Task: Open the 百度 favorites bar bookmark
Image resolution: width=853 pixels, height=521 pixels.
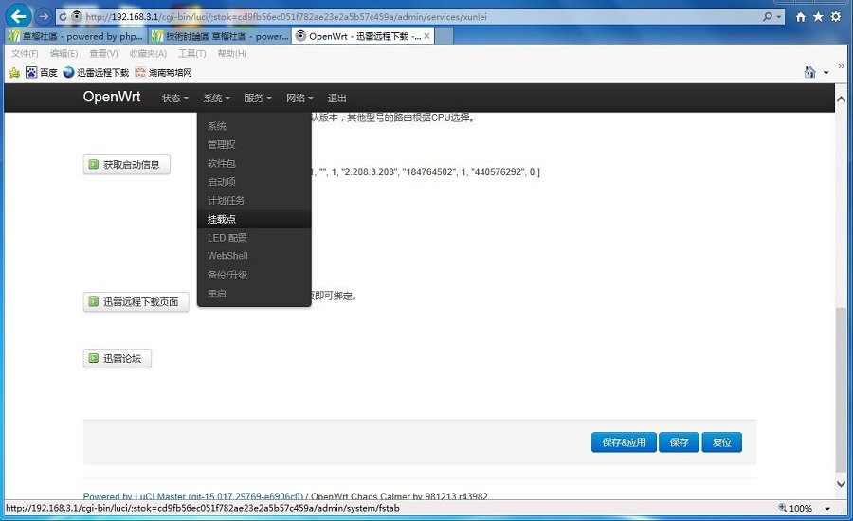Action: (42, 72)
